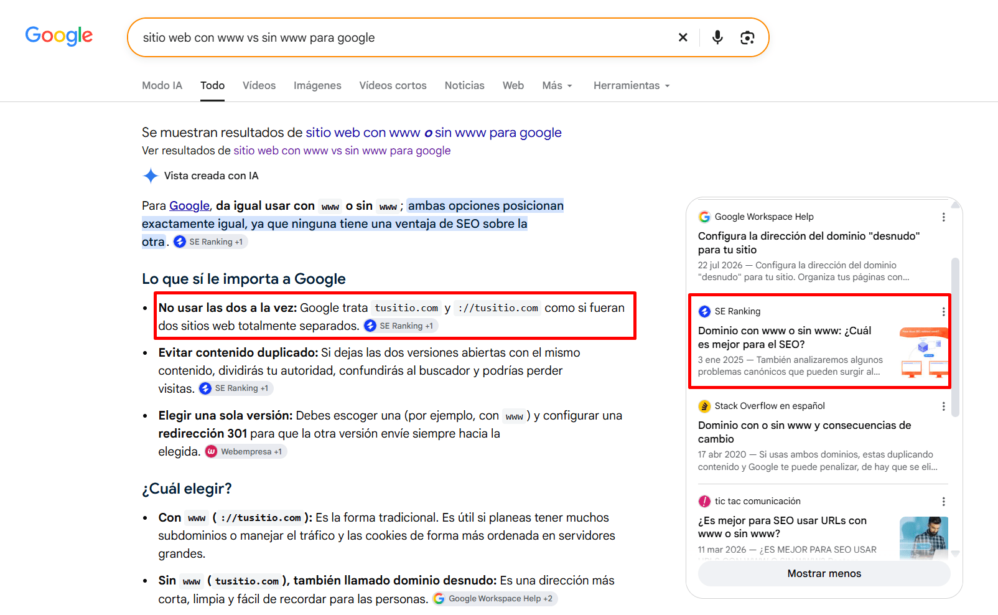Open 'Configura la dirección del dominio desnudo' result
998x615 pixels.
[x=809, y=243]
